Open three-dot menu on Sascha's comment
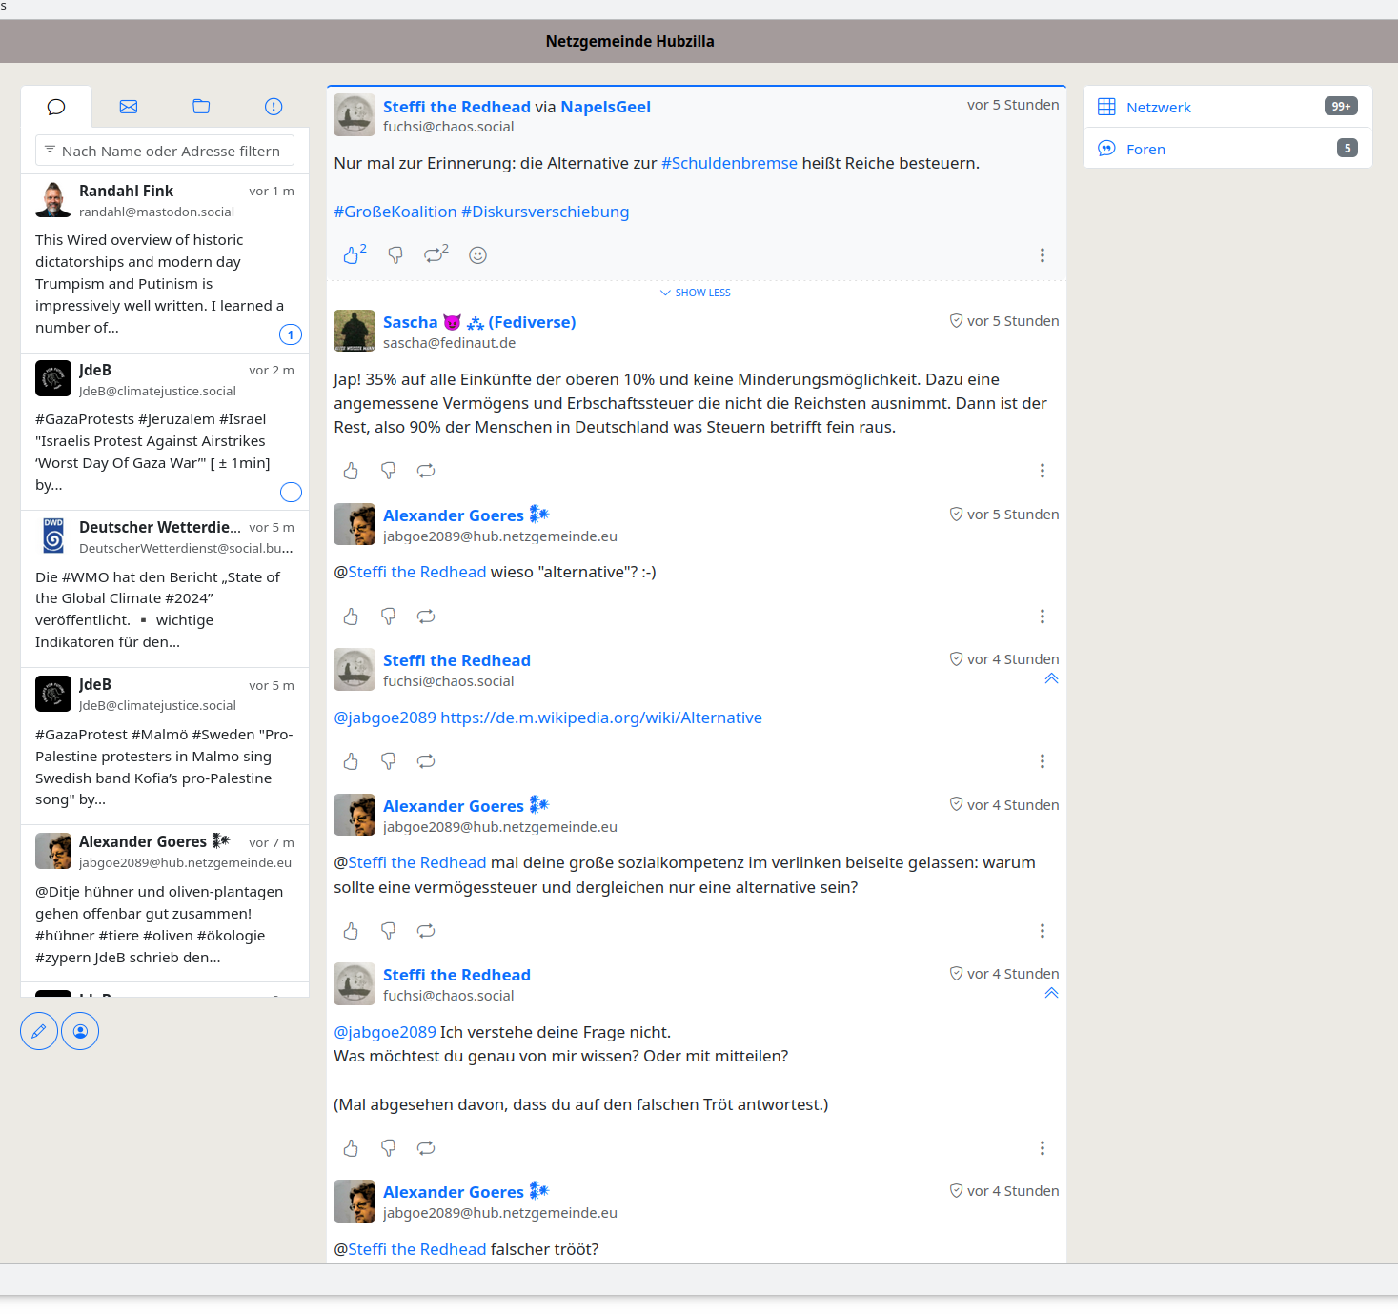1398x1314 pixels. pos(1042,471)
